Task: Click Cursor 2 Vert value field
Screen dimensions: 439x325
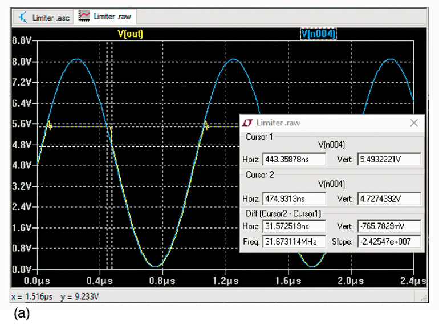Action: click(x=389, y=199)
